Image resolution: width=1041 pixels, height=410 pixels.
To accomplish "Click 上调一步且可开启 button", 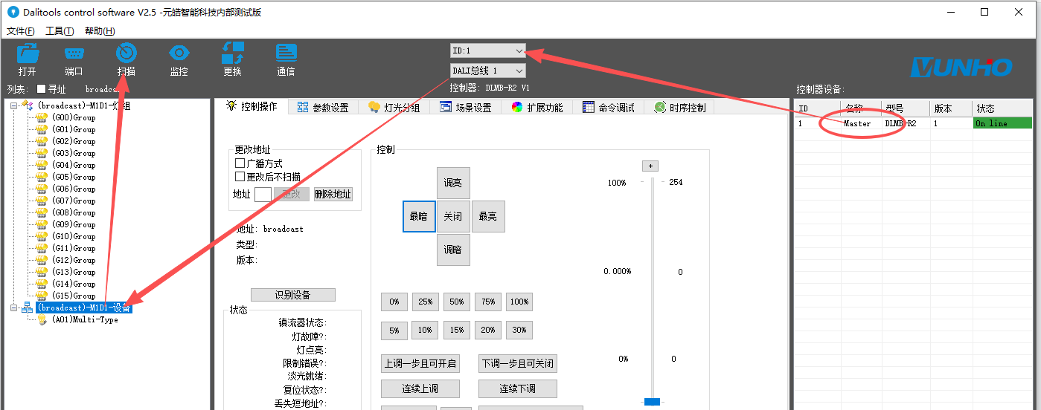I will coord(420,364).
